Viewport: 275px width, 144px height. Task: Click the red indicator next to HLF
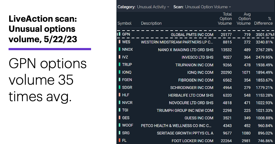119,95
